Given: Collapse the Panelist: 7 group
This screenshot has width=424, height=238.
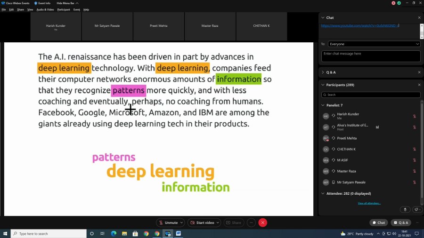Looking at the screenshot, I should click(323, 105).
